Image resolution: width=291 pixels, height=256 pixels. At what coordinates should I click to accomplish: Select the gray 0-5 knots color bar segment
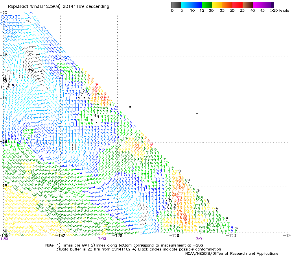176,5
